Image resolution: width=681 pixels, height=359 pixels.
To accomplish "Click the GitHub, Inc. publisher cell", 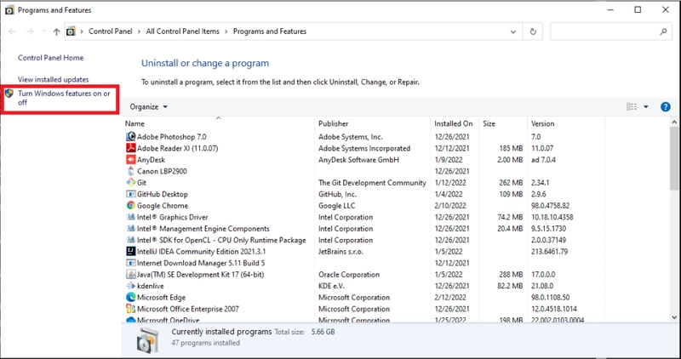I will [337, 195].
